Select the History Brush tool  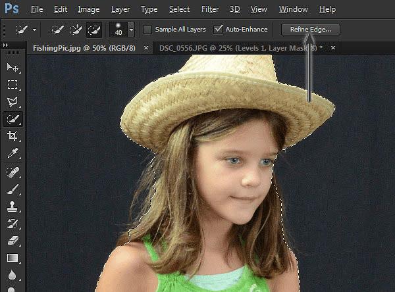pyautogui.click(x=13, y=224)
